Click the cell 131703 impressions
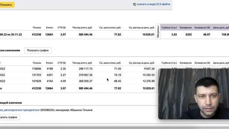 36,75
